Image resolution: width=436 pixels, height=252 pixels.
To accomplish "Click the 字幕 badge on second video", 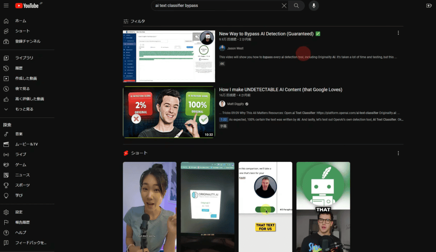I will point(223,126).
